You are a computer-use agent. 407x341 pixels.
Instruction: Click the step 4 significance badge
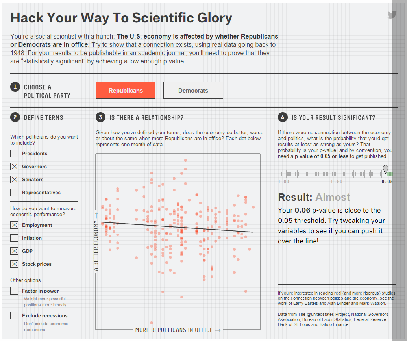pyautogui.click(x=283, y=117)
